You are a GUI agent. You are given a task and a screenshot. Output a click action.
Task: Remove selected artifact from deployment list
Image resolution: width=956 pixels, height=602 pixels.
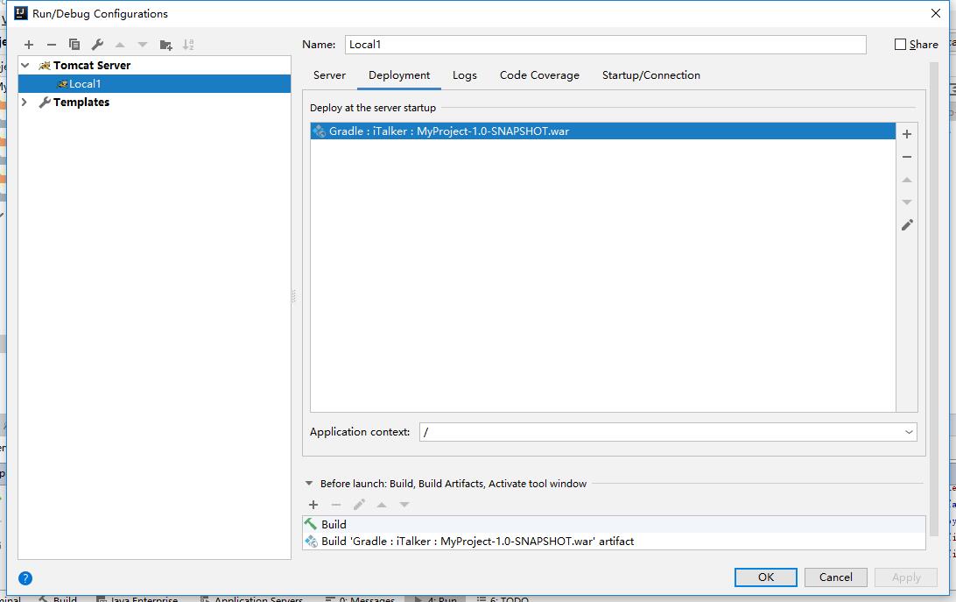tap(907, 157)
